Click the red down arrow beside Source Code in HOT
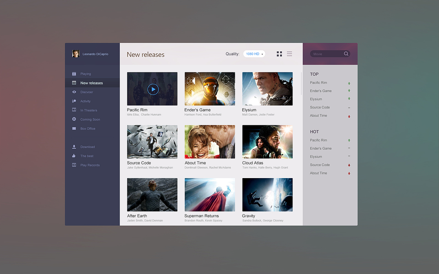Viewport: 439px width, 274px height. click(x=349, y=165)
